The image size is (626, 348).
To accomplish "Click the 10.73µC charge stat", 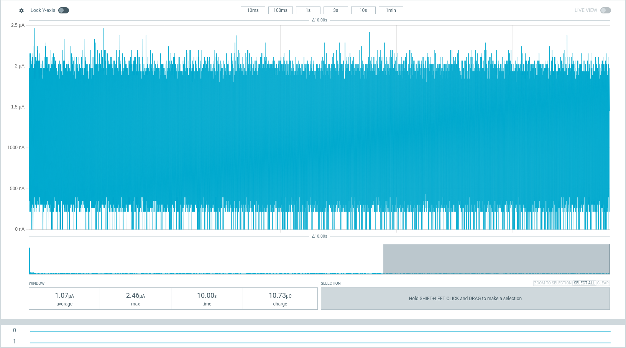I will click(280, 298).
